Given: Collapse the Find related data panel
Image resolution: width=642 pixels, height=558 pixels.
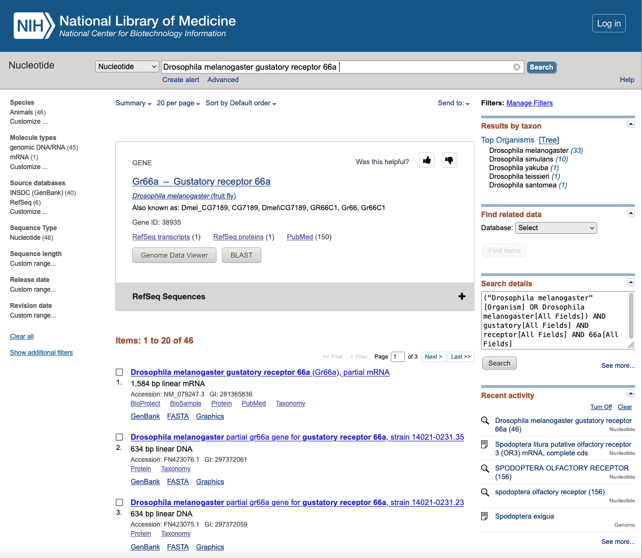Looking at the screenshot, I should click(x=630, y=213).
